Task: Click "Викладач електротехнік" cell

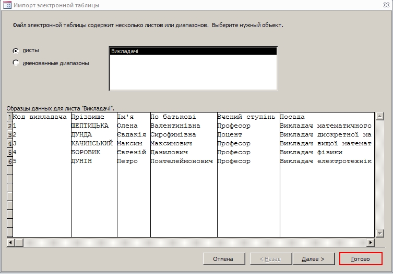Action: 327,161
